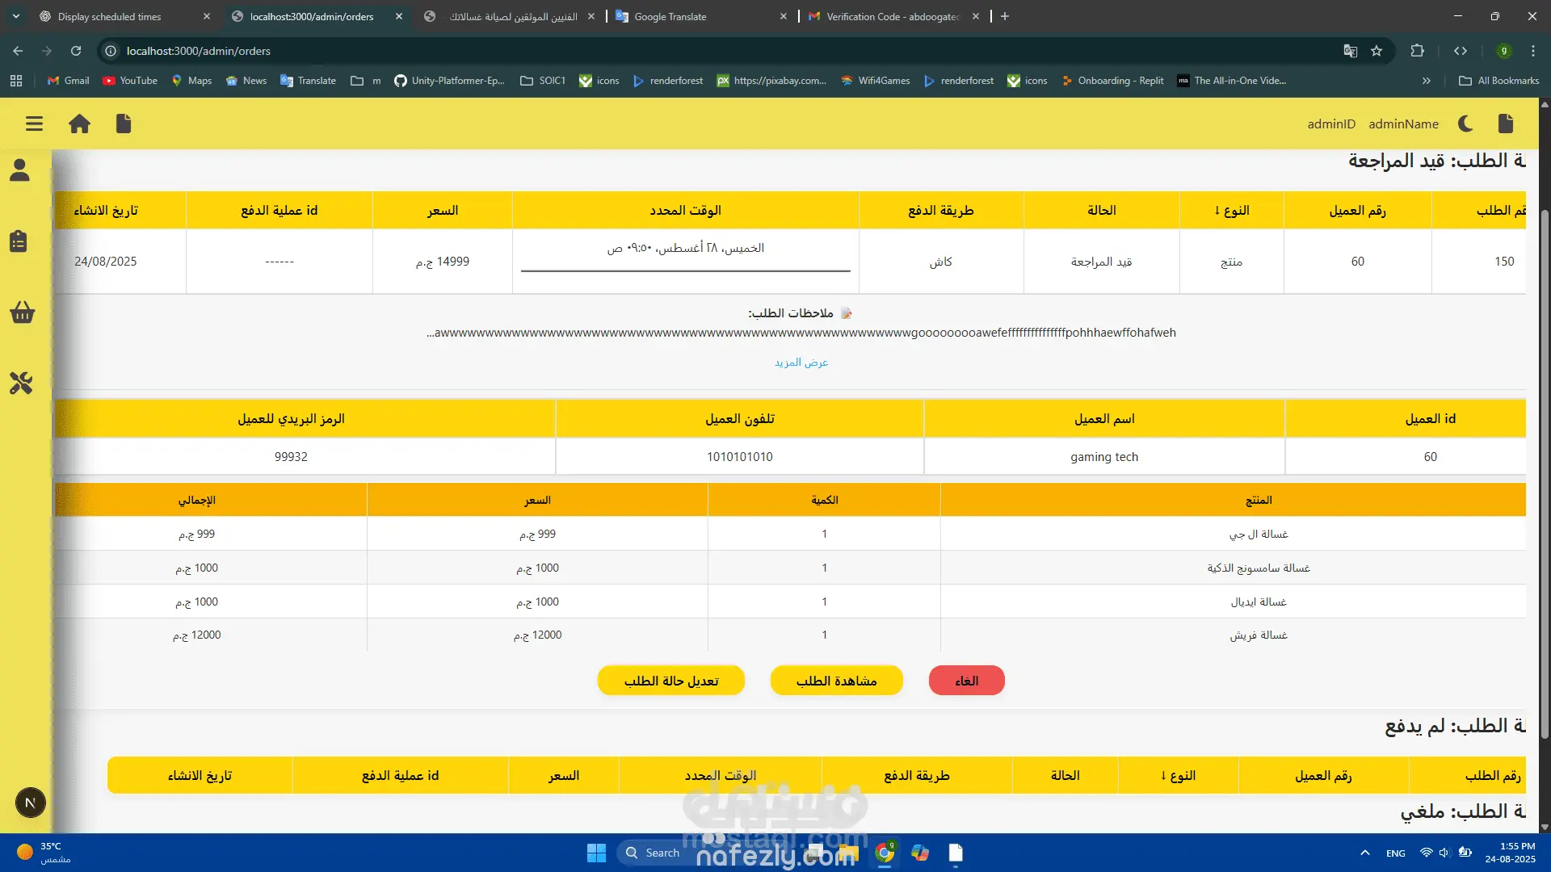Open Onboarding - Replit bookmark
1551x872 pixels.
(1112, 81)
